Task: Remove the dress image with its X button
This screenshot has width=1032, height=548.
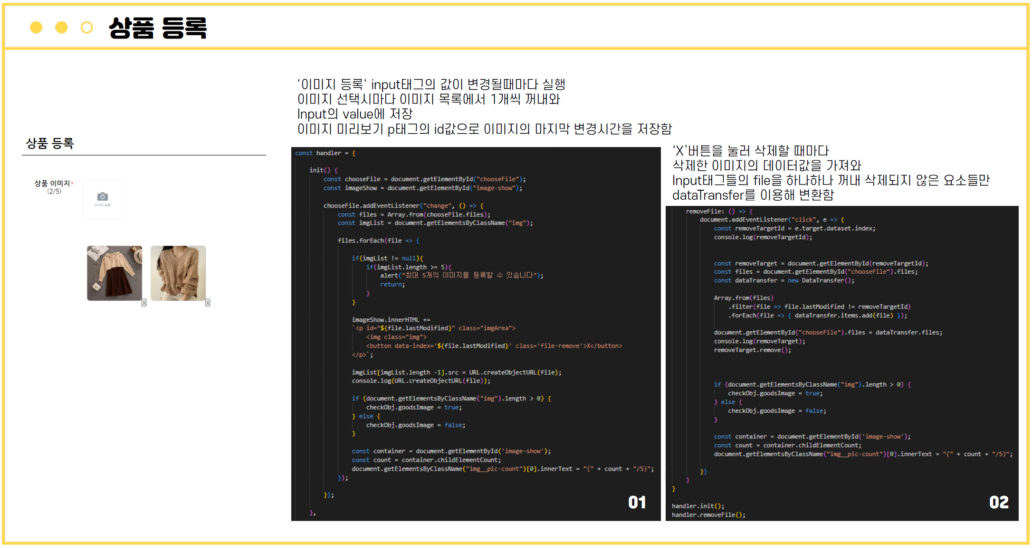Action: point(144,304)
